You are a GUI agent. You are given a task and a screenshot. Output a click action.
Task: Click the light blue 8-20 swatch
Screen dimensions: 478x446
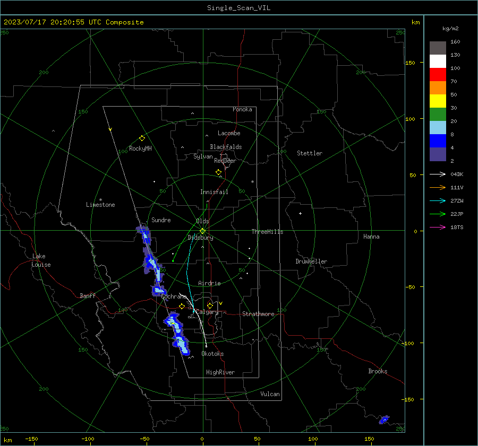[438, 128]
